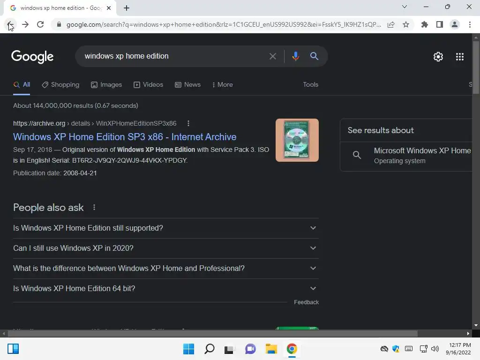
Task: Expand difference between Home and Professional question
Action: pyautogui.click(x=165, y=269)
